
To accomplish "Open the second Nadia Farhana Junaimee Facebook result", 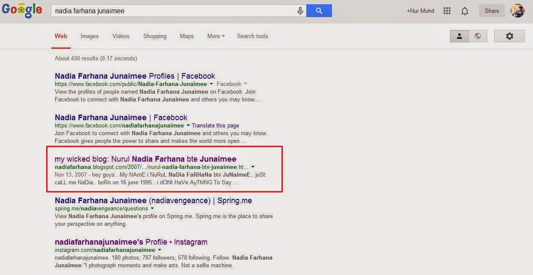I will (x=121, y=118).
